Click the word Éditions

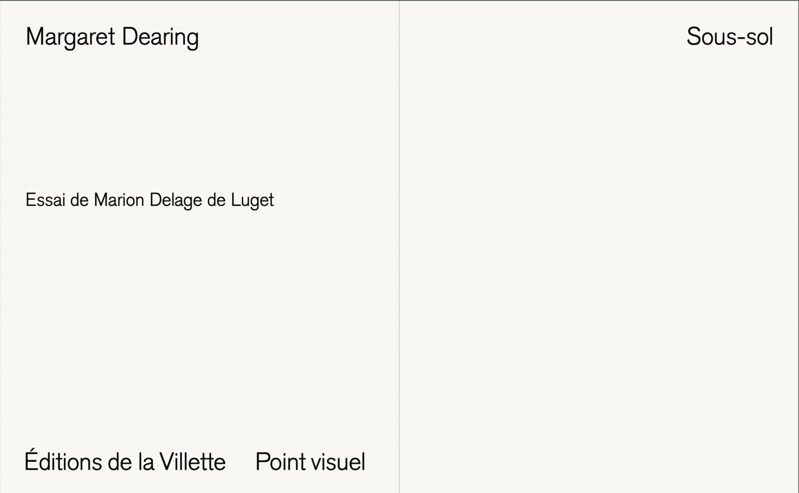[x=63, y=461]
